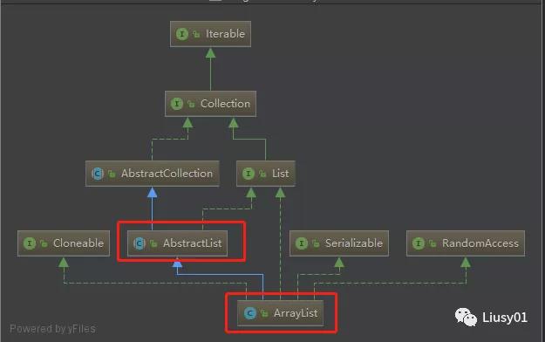Screen dimensions: 545x342
Task: Click the abstract class icon on AbstractCollection
Action: click(98, 174)
